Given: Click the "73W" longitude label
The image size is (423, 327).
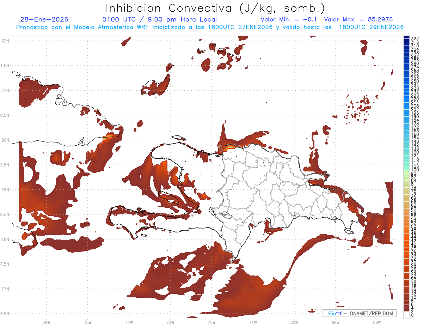Looking at the screenshot, I should click(x=170, y=322).
